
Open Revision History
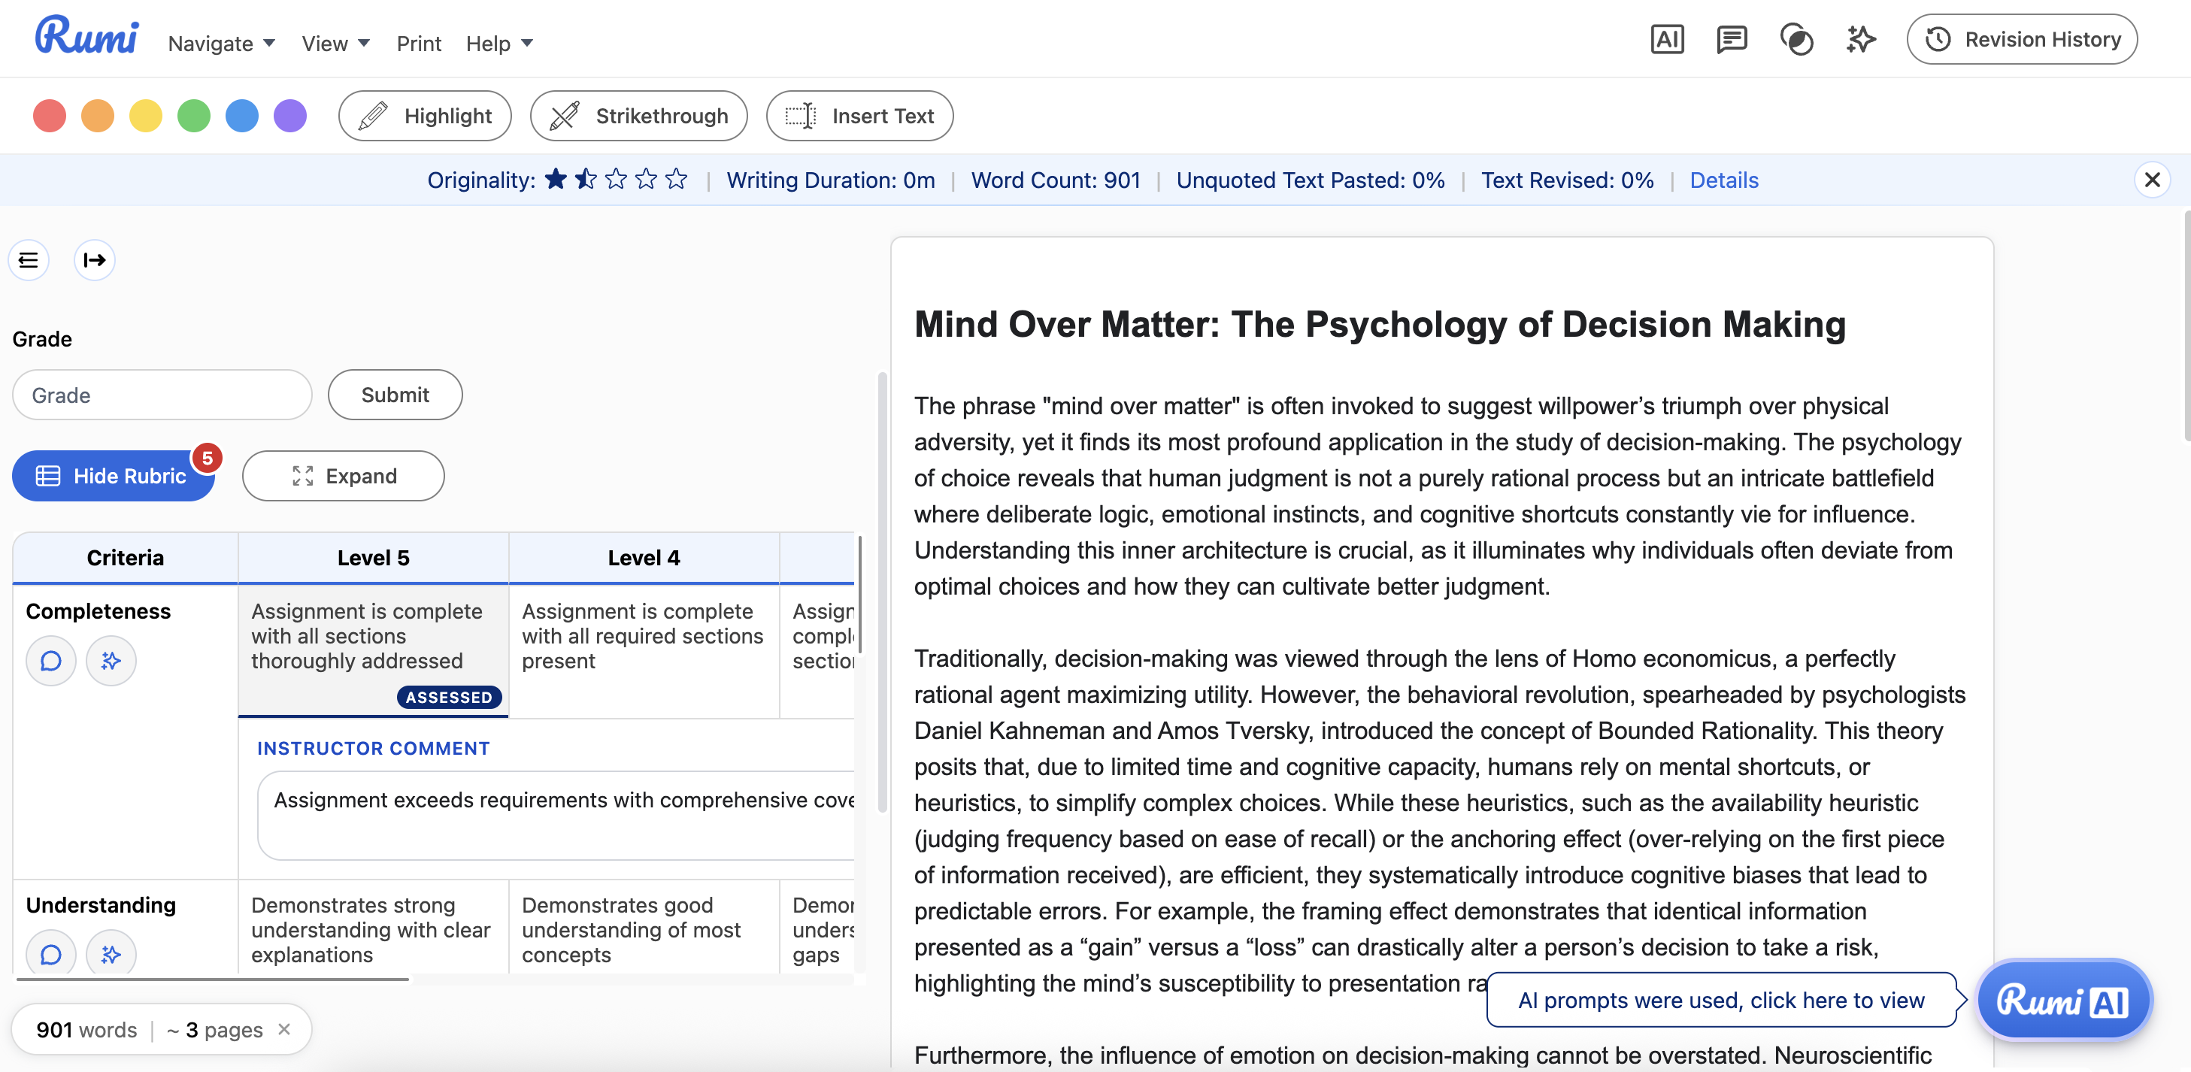[2021, 39]
